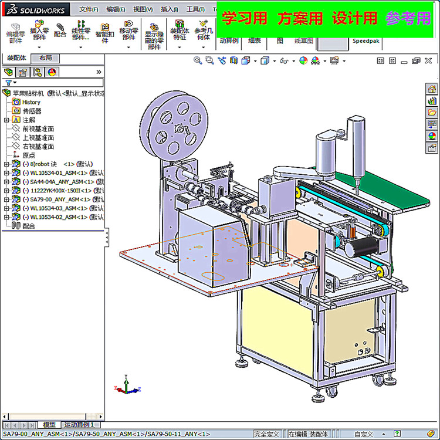Open Design Library icon in task pane
This screenshot has height=440, width=440.
tap(432, 101)
